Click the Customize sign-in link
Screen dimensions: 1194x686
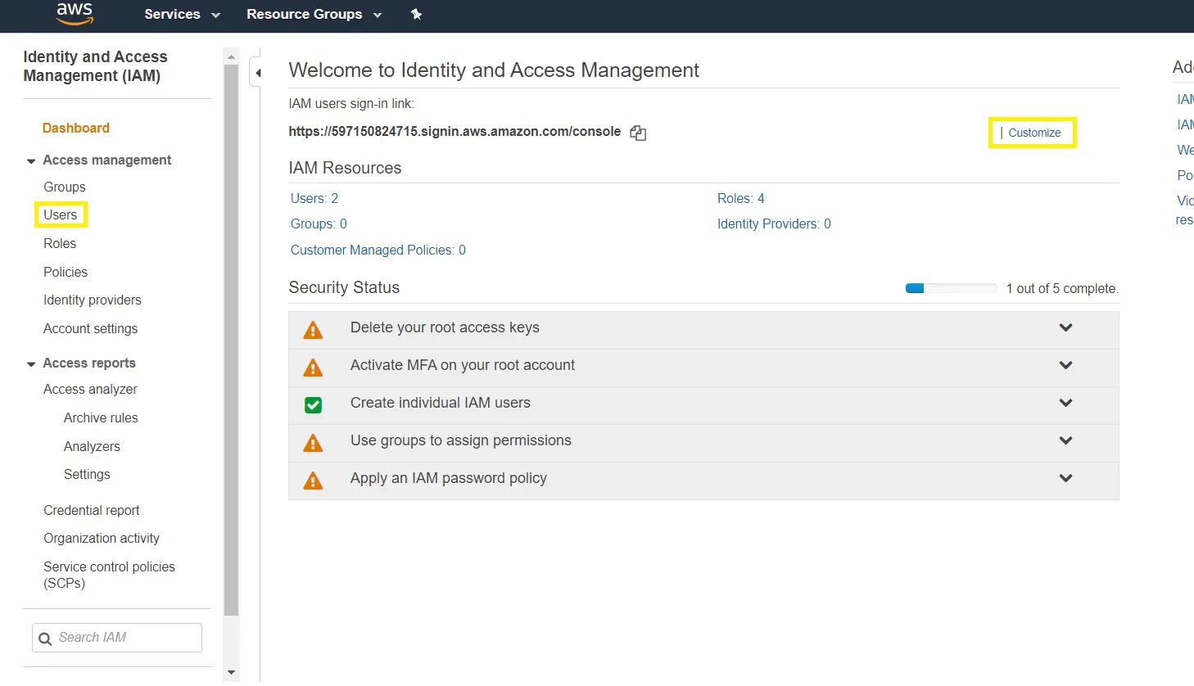[1034, 133]
